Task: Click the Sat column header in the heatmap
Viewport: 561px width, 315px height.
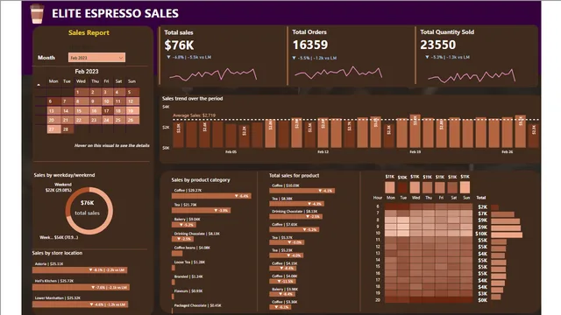Action: click(454, 198)
